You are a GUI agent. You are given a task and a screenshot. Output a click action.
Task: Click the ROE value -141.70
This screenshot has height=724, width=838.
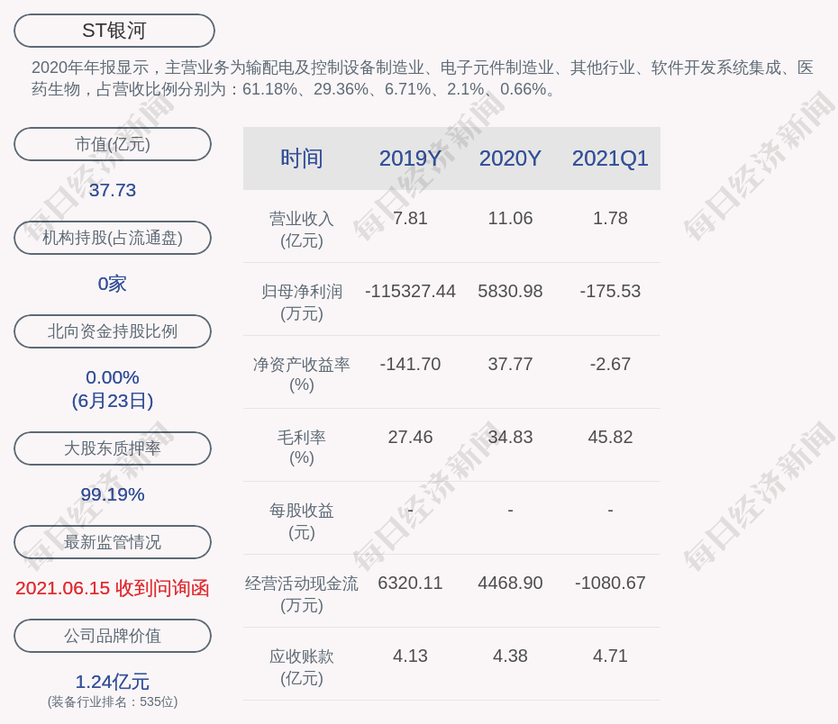click(411, 364)
